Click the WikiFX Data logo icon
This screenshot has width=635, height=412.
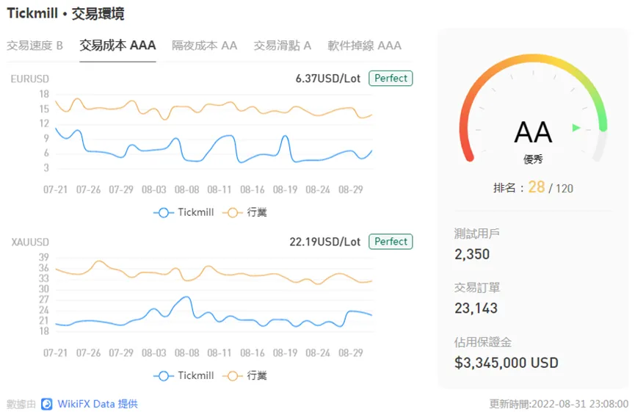[46, 404]
